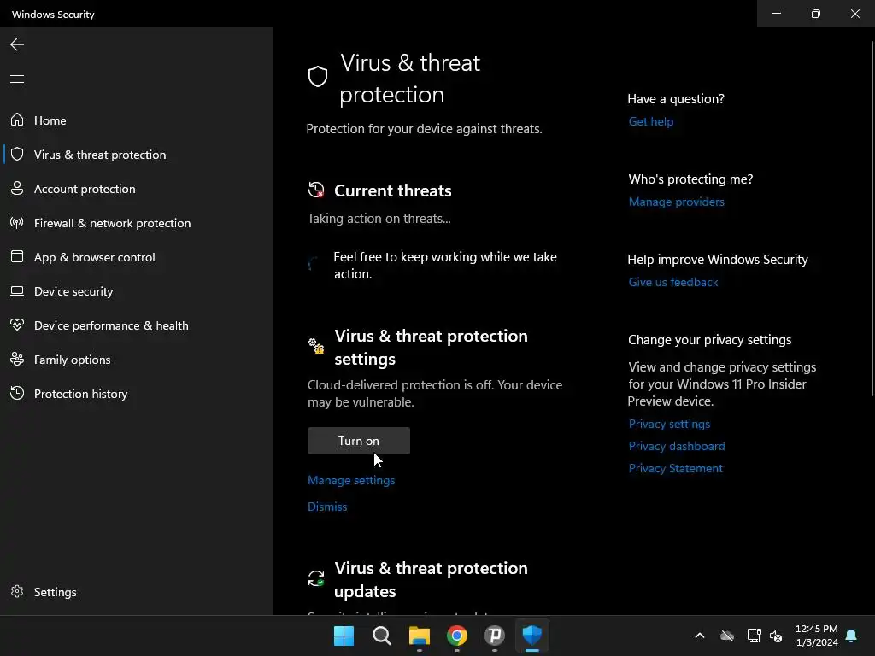This screenshot has width=875, height=656.
Task: Click the clock icon for Protection history
Action: [17, 393]
